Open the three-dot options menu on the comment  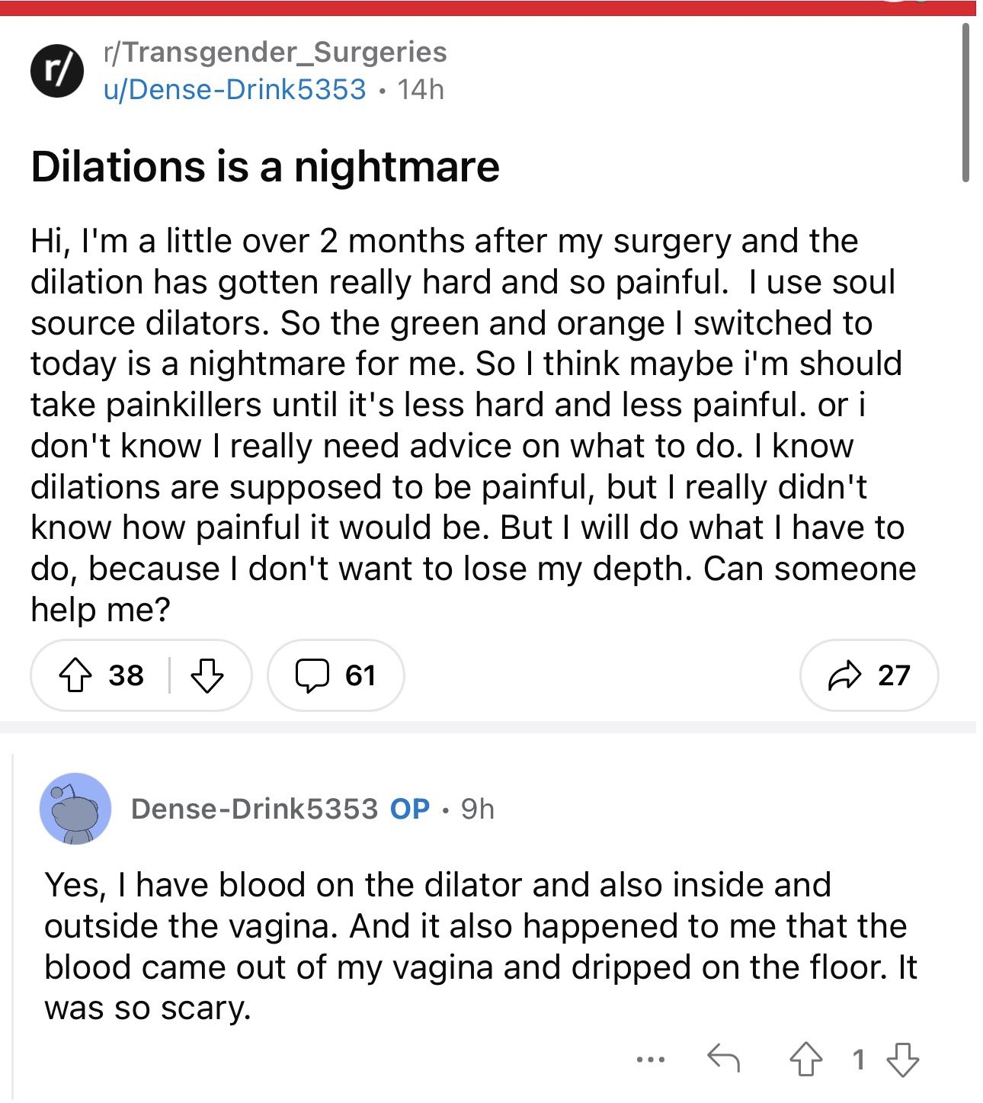(650, 1060)
